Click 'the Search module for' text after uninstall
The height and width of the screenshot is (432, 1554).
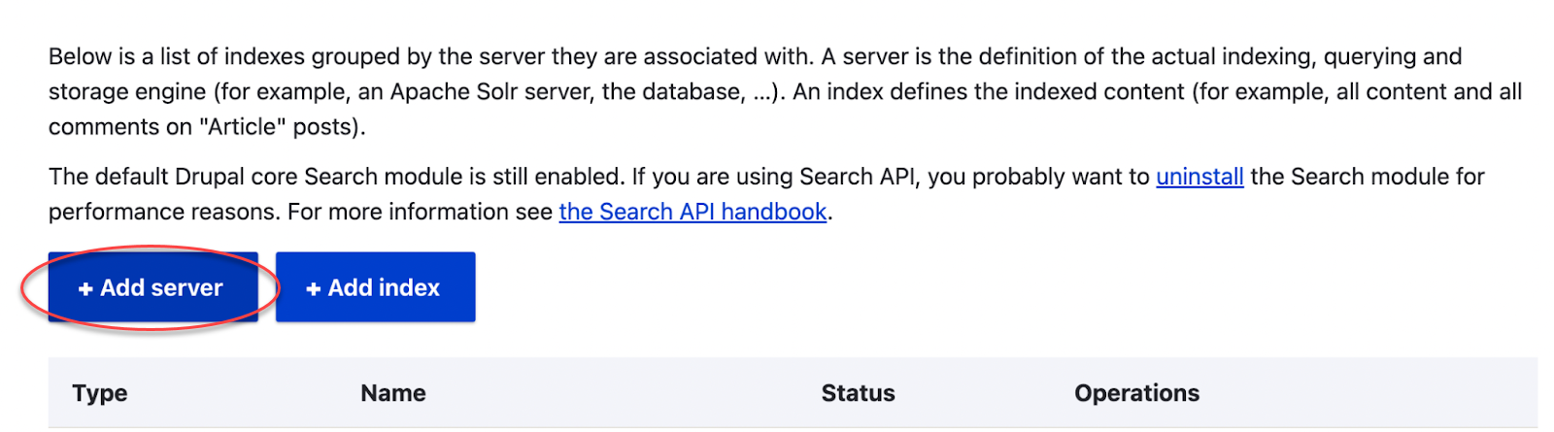[1368, 177]
